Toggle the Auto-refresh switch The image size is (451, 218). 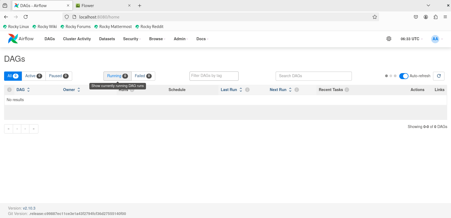pos(404,76)
